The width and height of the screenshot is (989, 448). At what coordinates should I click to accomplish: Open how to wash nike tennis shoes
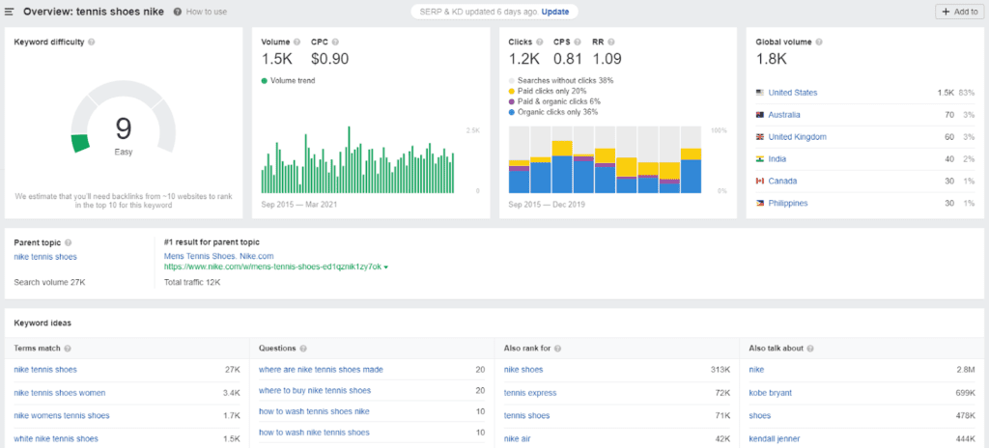tap(314, 433)
